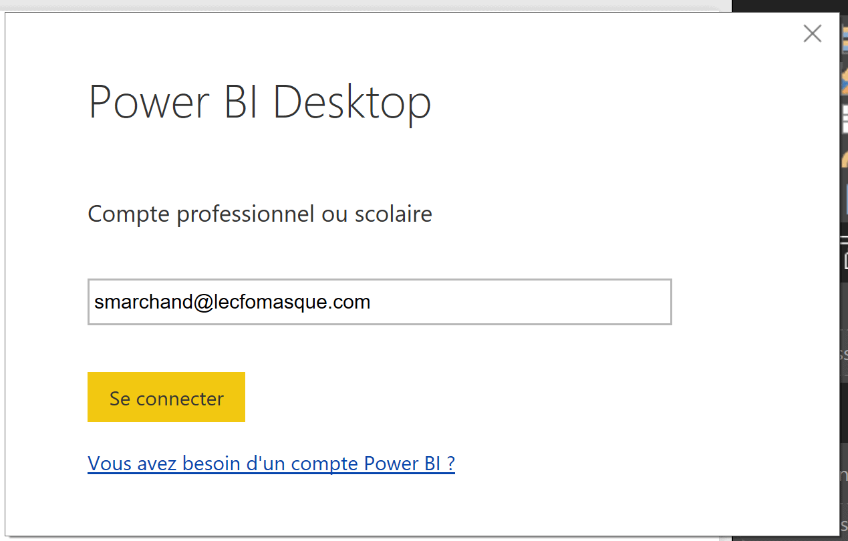Place cursor after 'smarchand@lecfomasque.com' text
The width and height of the screenshot is (848, 541).
(x=372, y=302)
